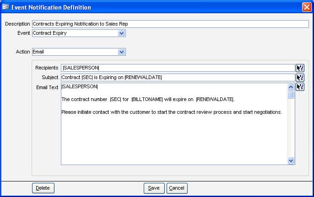Open the Email action combo box
314x197 pixels.
pyautogui.click(x=79, y=52)
